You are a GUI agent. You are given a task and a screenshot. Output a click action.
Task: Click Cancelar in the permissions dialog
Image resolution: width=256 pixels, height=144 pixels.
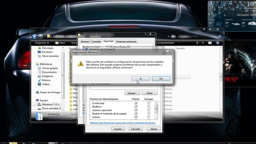136,129
